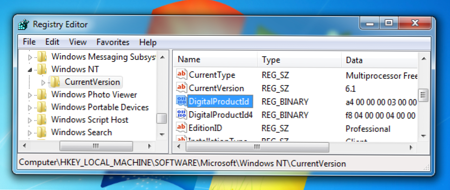The image size is (450, 190).
Task: Collapse the Windows NT tree node
Action: coord(30,70)
